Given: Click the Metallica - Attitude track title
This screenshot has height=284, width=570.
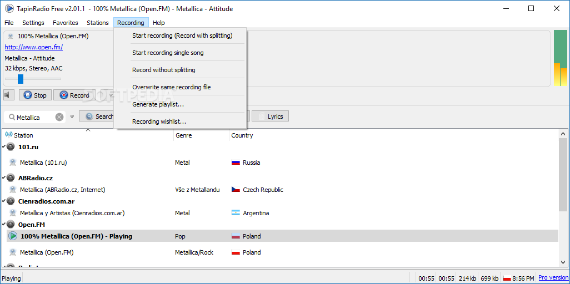Looking at the screenshot, I should coord(29,58).
